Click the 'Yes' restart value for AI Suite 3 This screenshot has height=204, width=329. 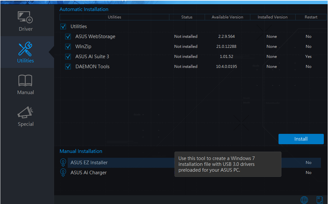pyautogui.click(x=308, y=57)
